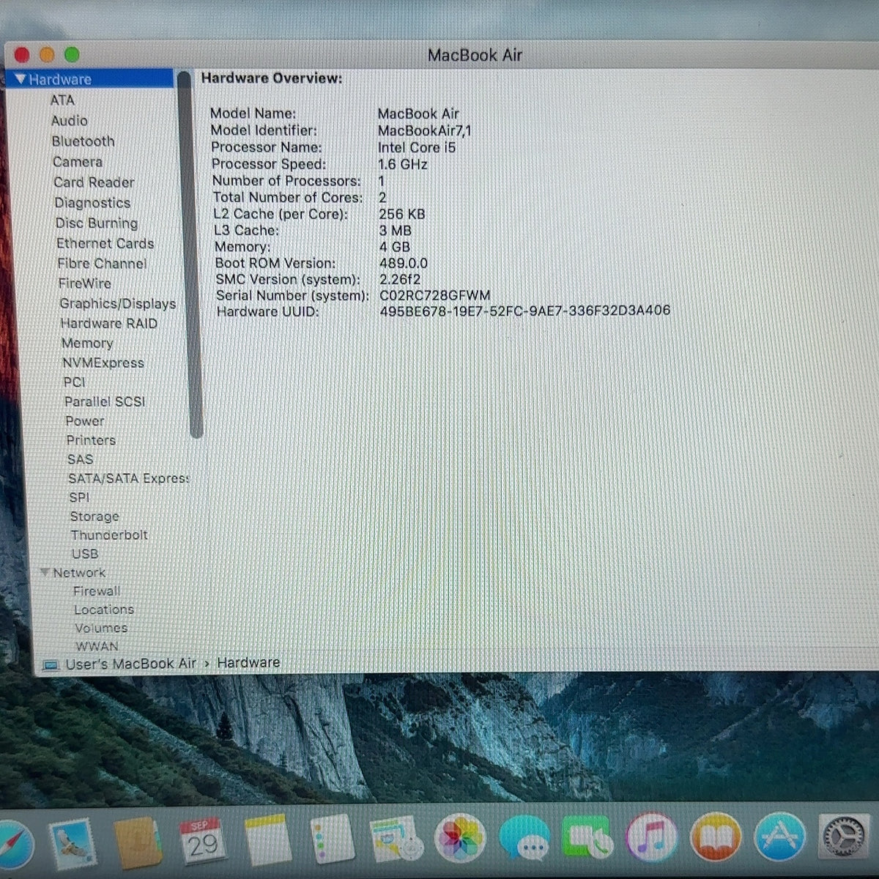879x879 pixels.
Task: Click the sidebar vertical scrollbar thumb
Action: coord(192,253)
